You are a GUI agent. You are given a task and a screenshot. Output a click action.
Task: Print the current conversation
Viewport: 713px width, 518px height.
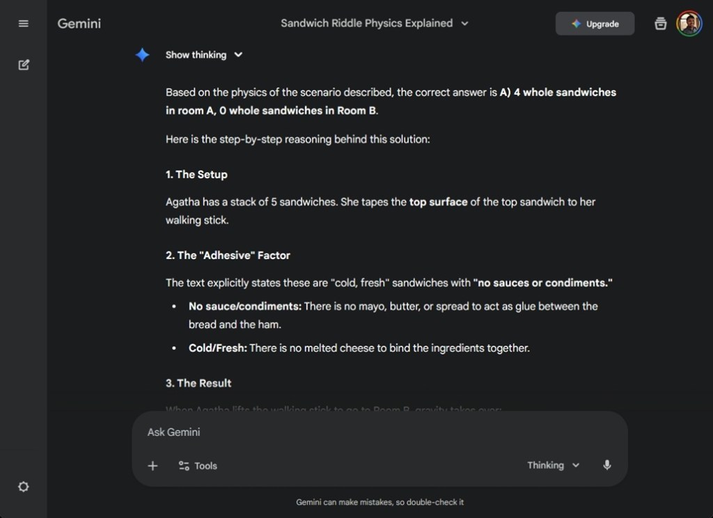659,23
